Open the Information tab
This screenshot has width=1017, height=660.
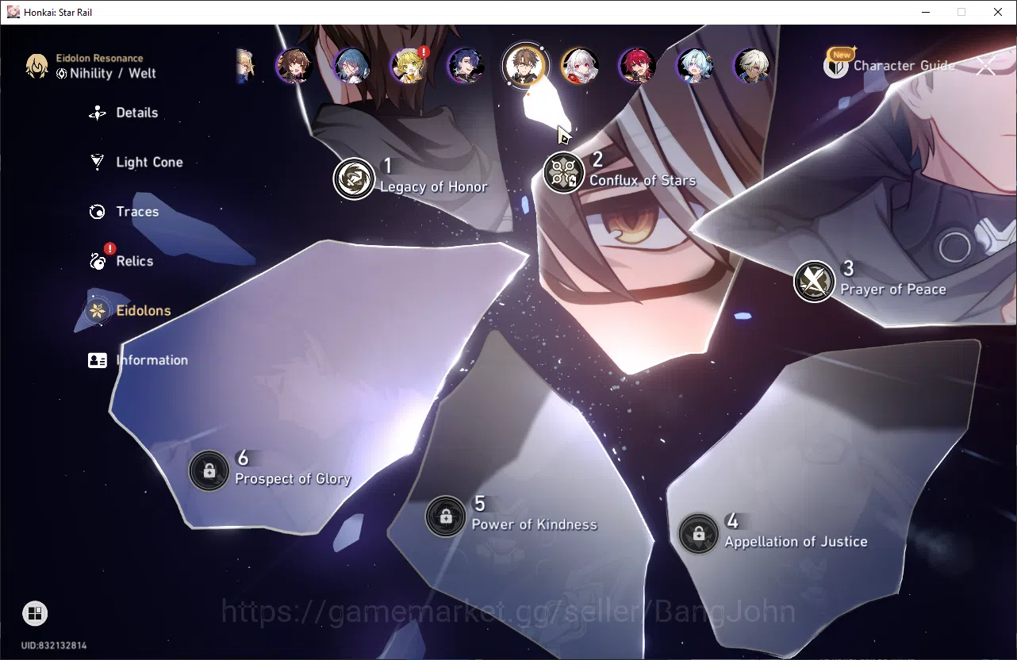coord(138,360)
